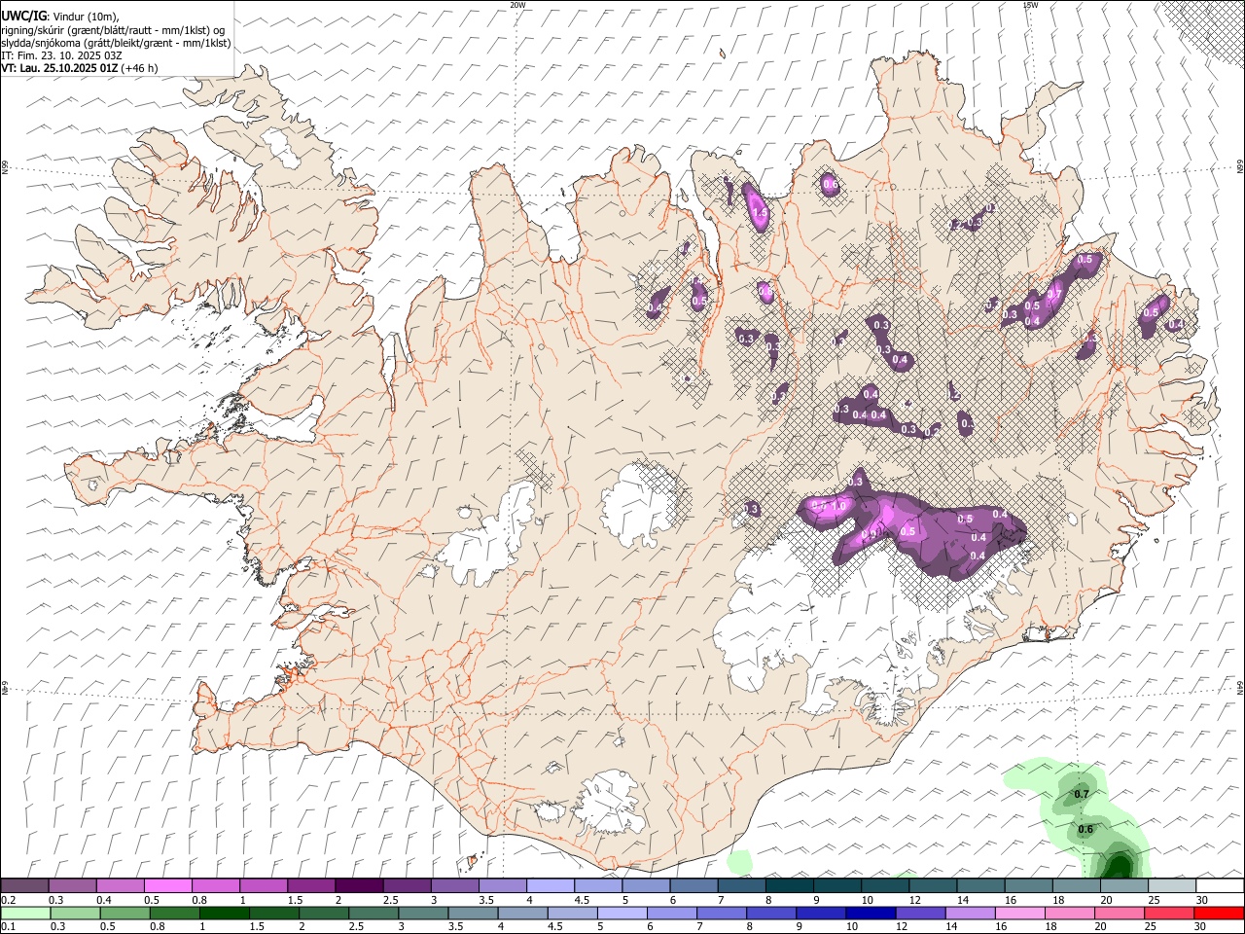Select the 'IT: Fim. 23. 10. 2025 03Z' line

tap(62, 55)
